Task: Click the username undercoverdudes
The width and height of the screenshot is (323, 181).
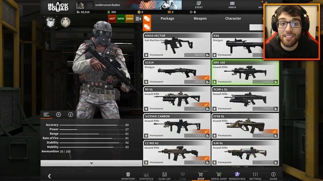Action: pyautogui.click(x=107, y=5)
